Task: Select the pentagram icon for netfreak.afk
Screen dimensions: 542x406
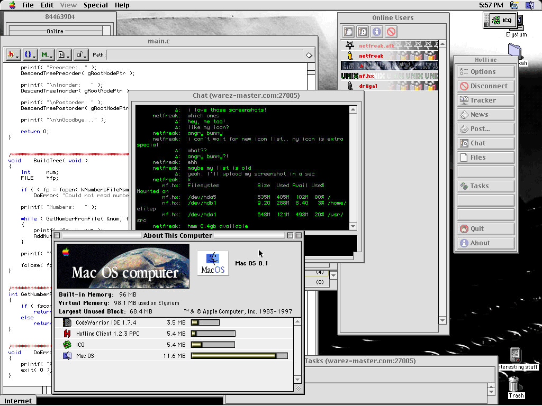Action: click(x=349, y=45)
